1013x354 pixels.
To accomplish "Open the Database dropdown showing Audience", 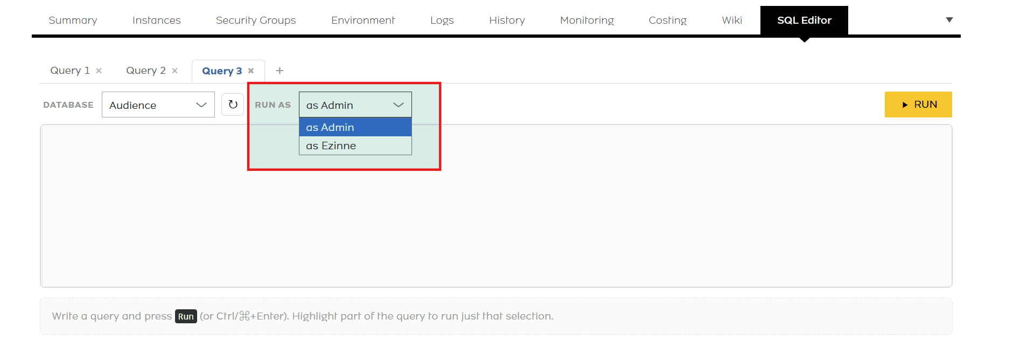I will click(x=158, y=105).
